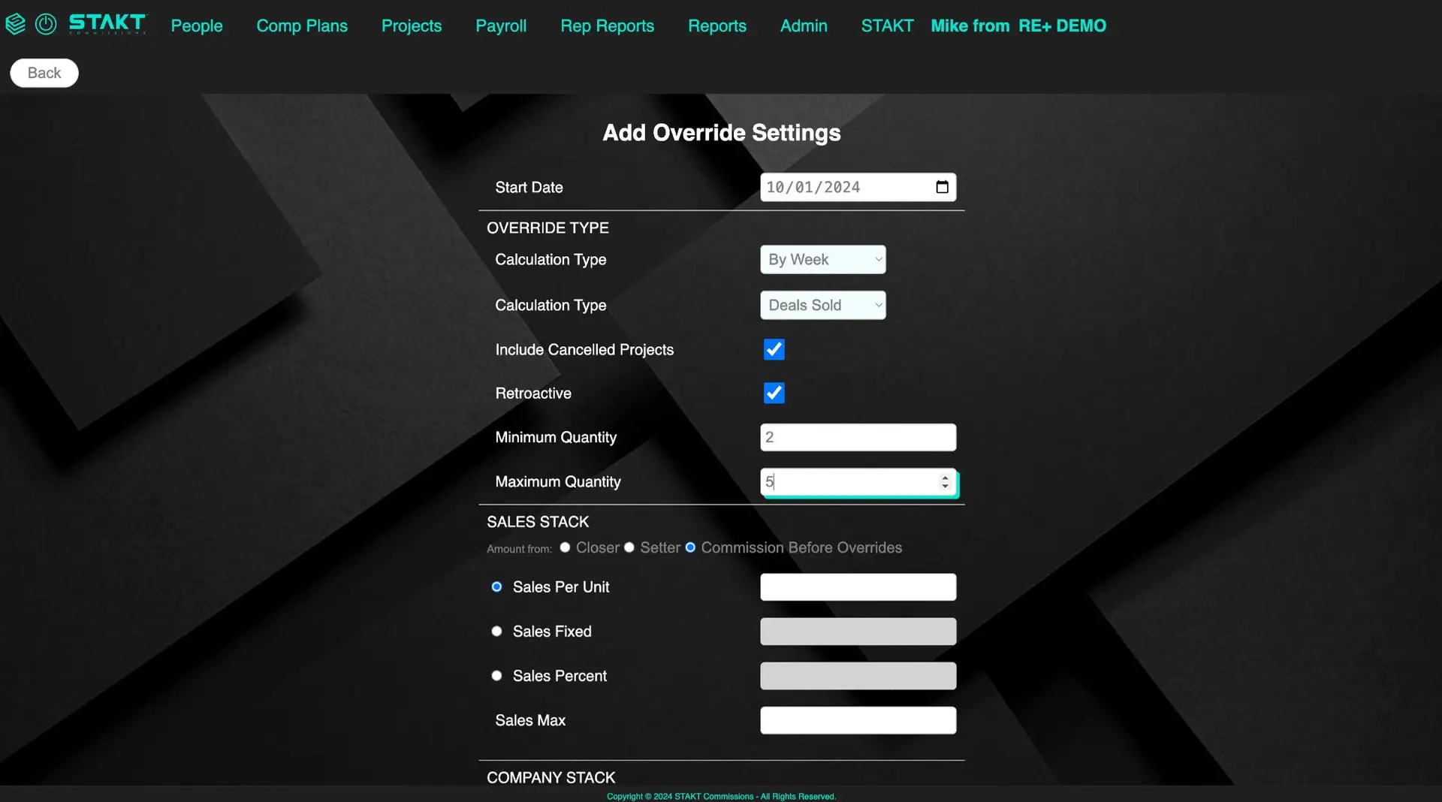Viewport: 1442px width, 802px height.
Task: Select the Sales Fixed radio
Action: click(496, 631)
